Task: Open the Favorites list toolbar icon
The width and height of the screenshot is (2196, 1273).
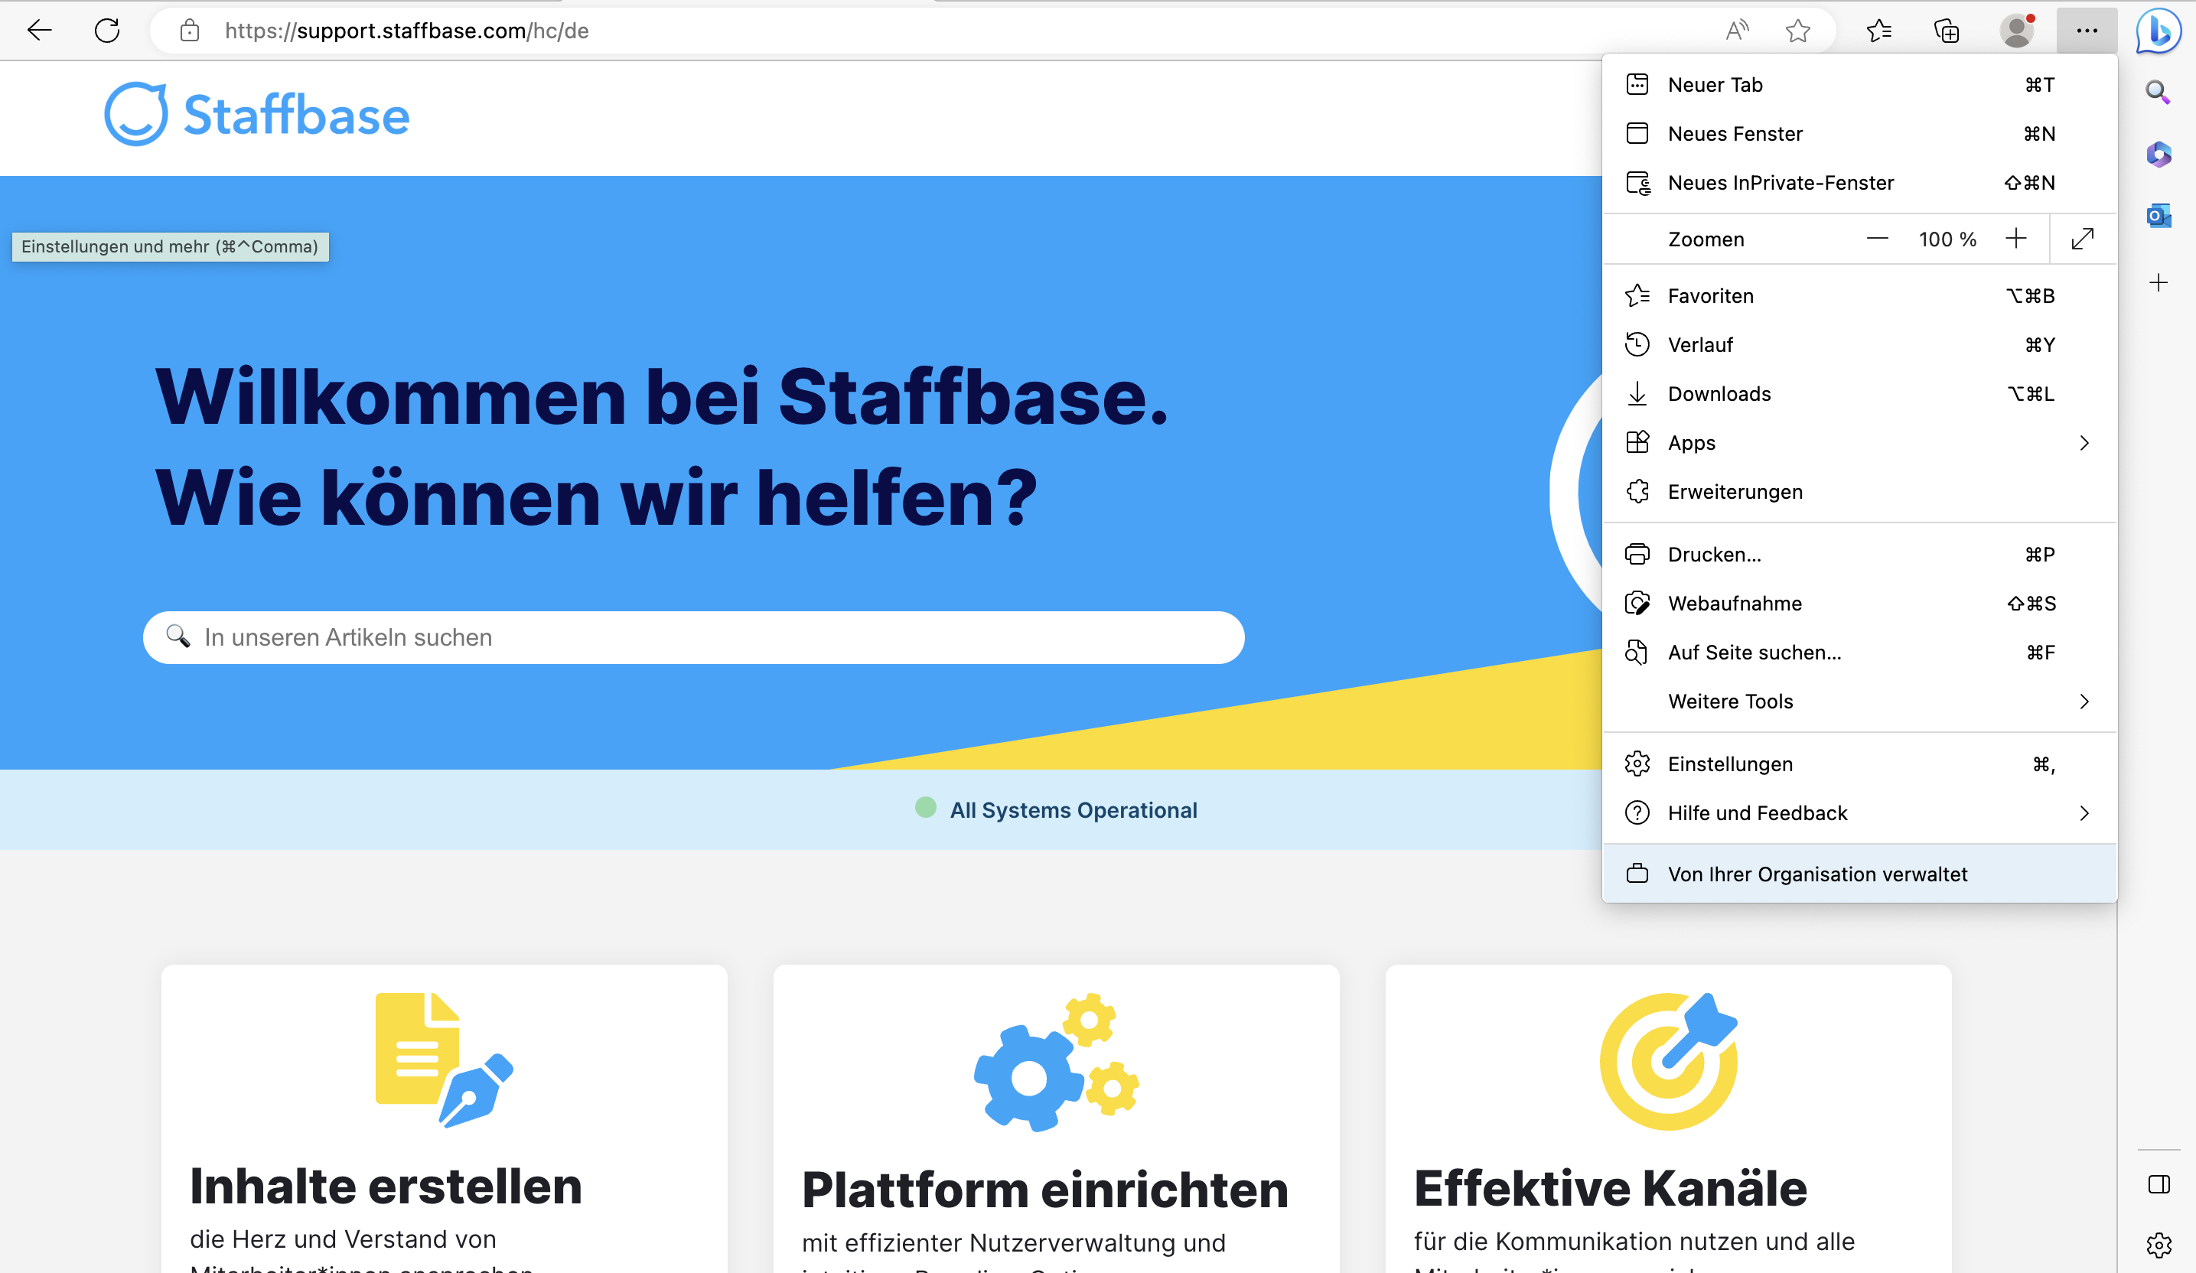Action: 1878,31
